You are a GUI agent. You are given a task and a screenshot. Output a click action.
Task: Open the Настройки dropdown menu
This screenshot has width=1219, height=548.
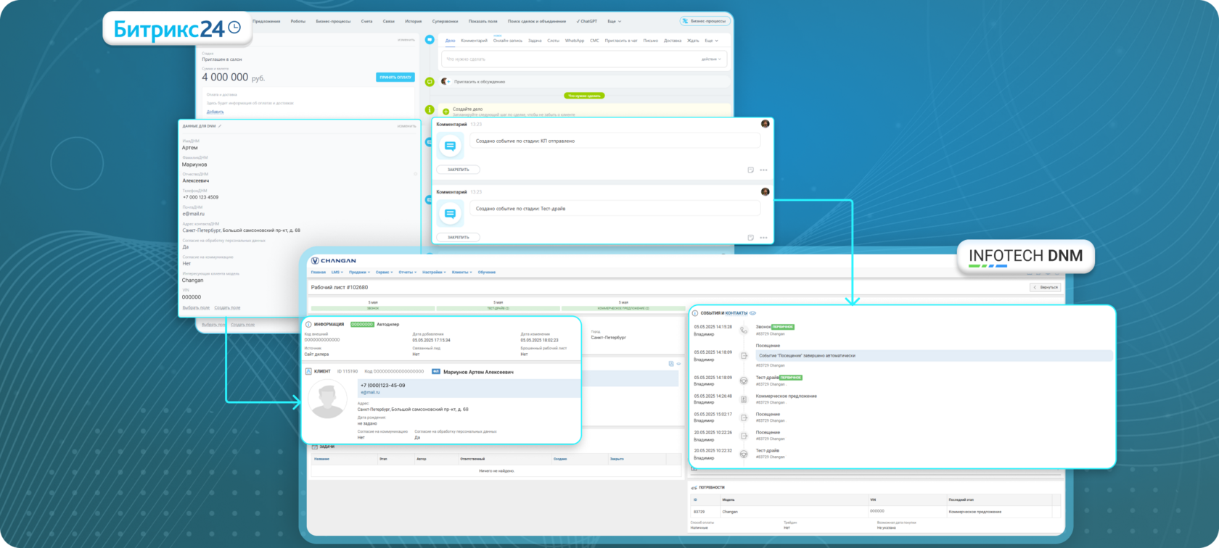tap(434, 273)
